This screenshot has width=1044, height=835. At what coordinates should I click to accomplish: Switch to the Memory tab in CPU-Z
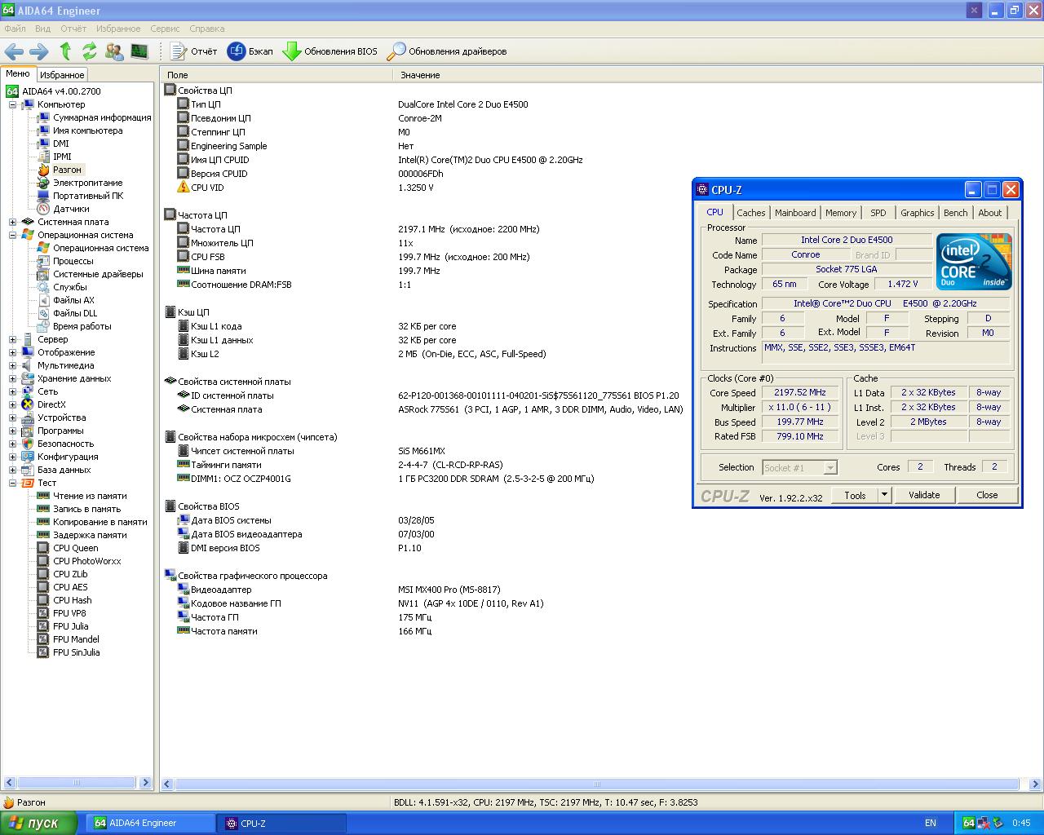click(840, 213)
